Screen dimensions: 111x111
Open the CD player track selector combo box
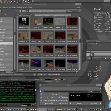(x=71, y=89)
